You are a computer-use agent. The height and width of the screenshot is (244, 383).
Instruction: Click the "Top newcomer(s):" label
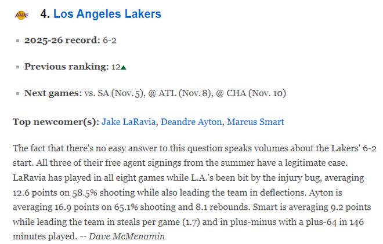point(56,122)
